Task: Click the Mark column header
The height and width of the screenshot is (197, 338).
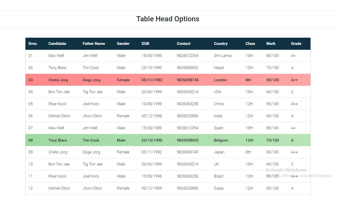Action: point(271,44)
